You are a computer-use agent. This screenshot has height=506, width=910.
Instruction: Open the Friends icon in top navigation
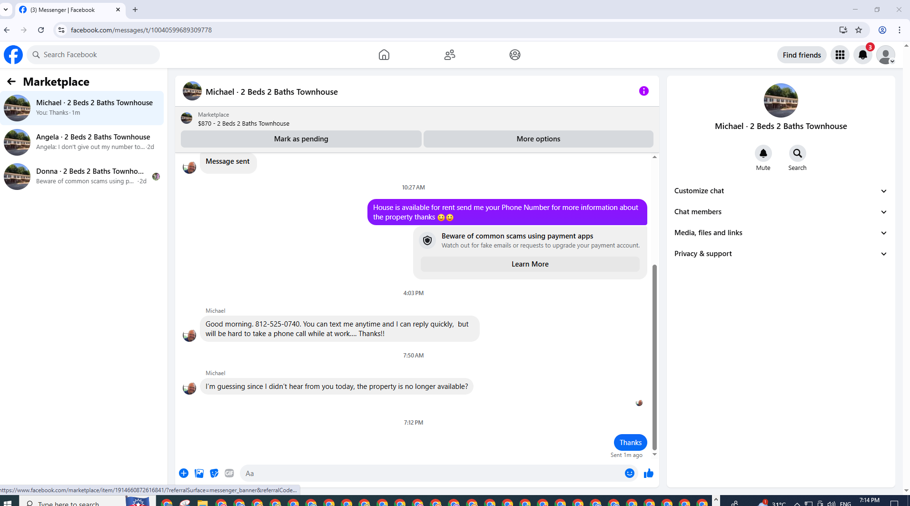point(450,55)
